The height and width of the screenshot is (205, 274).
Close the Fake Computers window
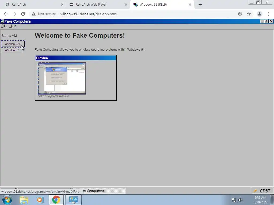pyautogui.click(x=271, y=21)
